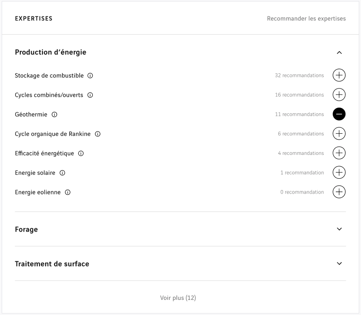Click Recommander les expertises link

click(306, 18)
